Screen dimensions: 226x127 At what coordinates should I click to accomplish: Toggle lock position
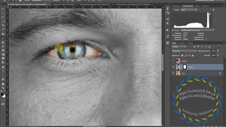(189, 55)
